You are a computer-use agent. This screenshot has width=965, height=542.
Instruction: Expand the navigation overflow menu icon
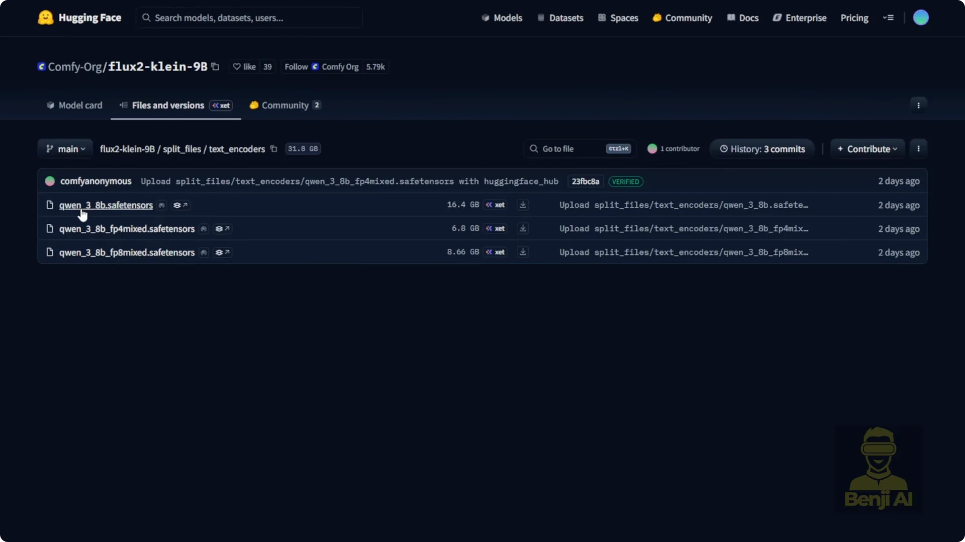[x=888, y=18]
